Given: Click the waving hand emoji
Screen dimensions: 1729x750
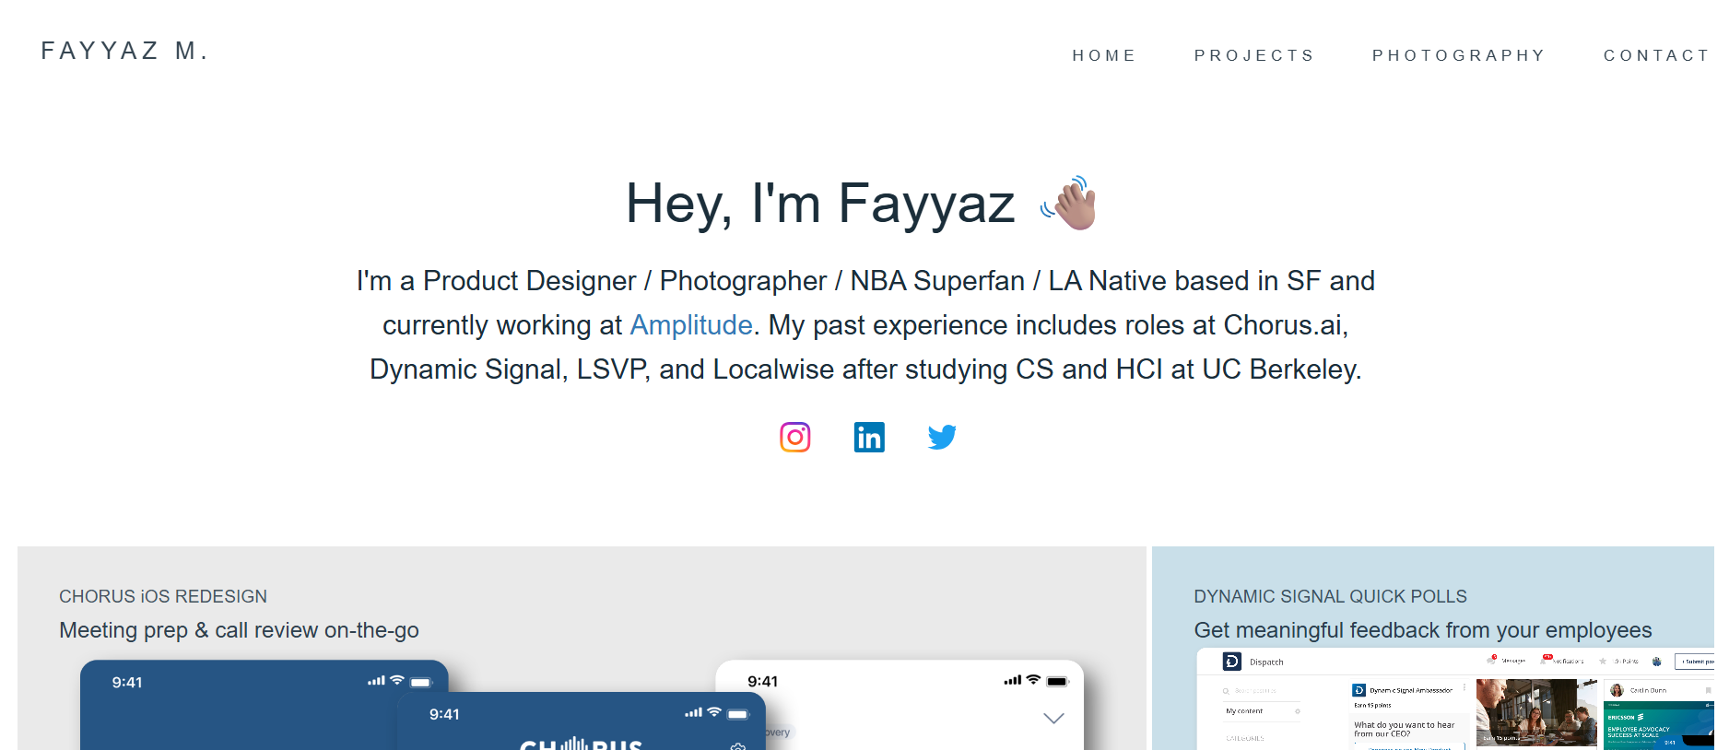Looking at the screenshot, I should tap(1070, 204).
